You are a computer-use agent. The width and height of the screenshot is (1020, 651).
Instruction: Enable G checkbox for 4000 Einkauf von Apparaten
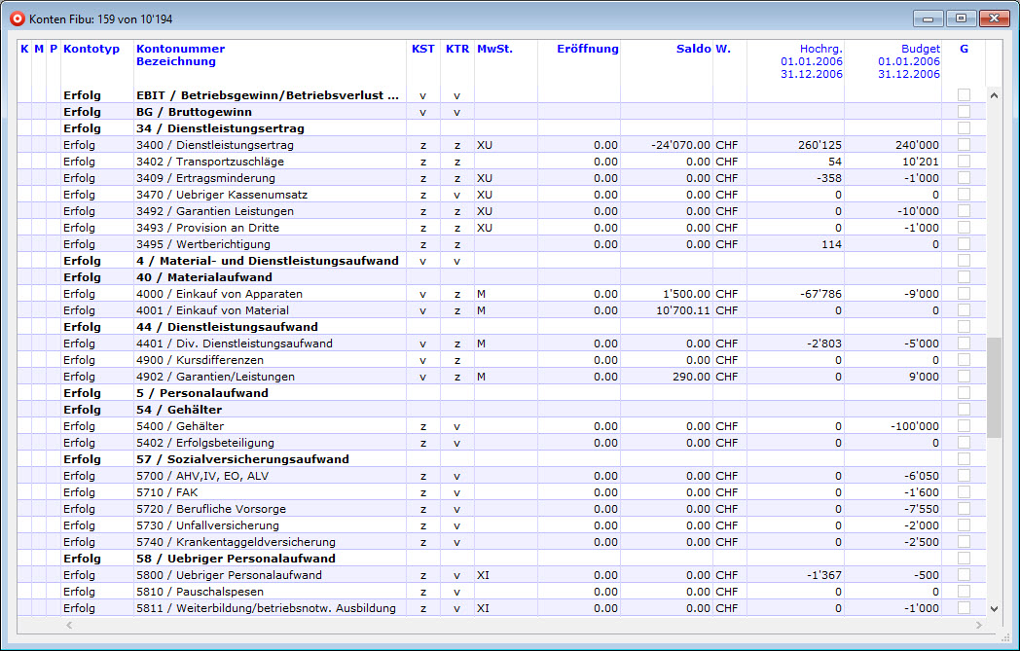click(x=964, y=294)
